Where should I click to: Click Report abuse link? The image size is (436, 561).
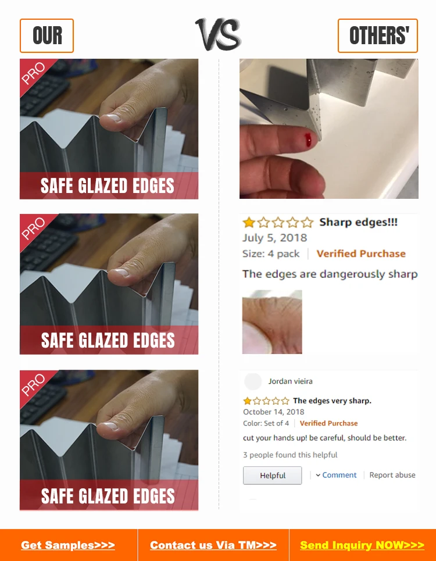(392, 475)
